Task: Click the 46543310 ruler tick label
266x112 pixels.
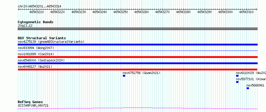Action: [x=246, y=12]
